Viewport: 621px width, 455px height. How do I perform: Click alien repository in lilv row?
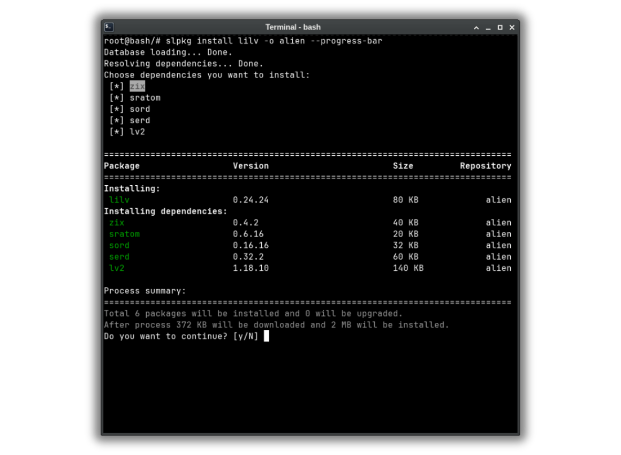[x=498, y=200]
